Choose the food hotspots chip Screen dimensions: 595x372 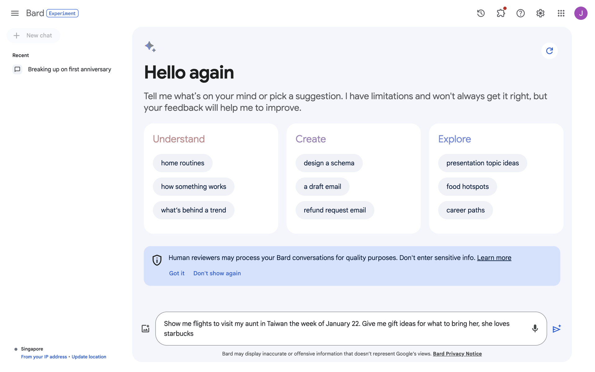coord(467,187)
